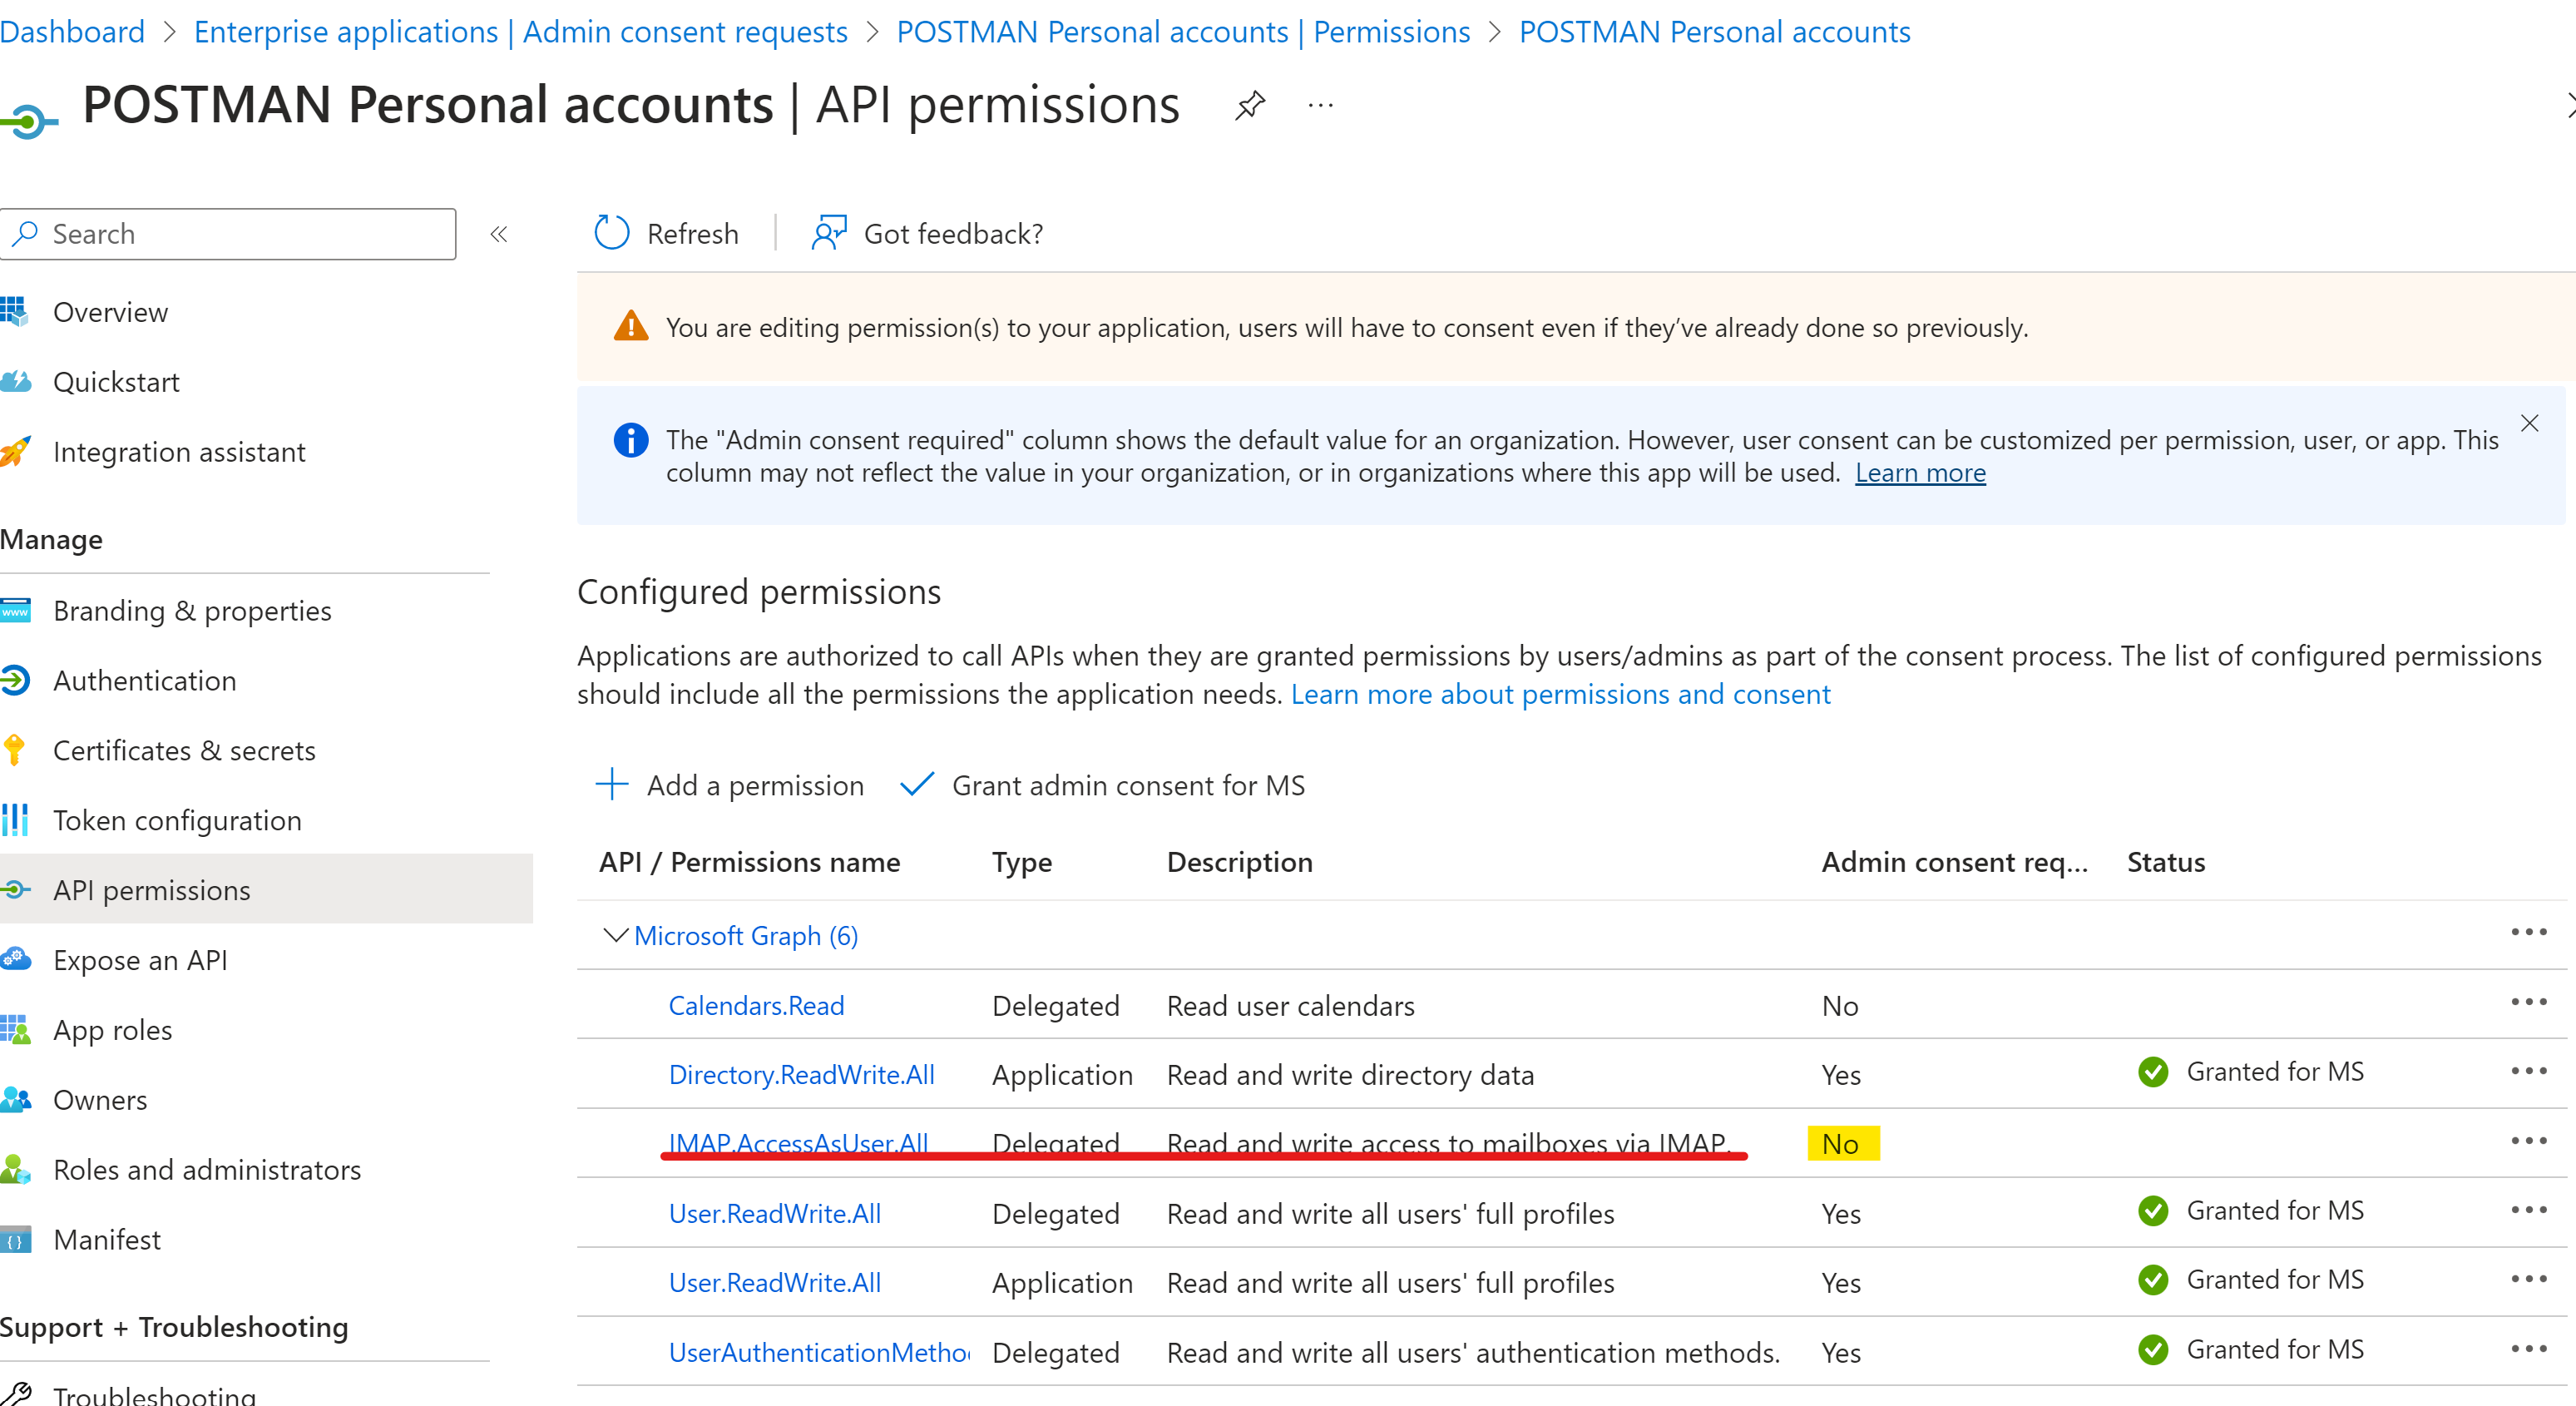
Task: Click the Token configuration bars icon
Action: [x=14, y=820]
